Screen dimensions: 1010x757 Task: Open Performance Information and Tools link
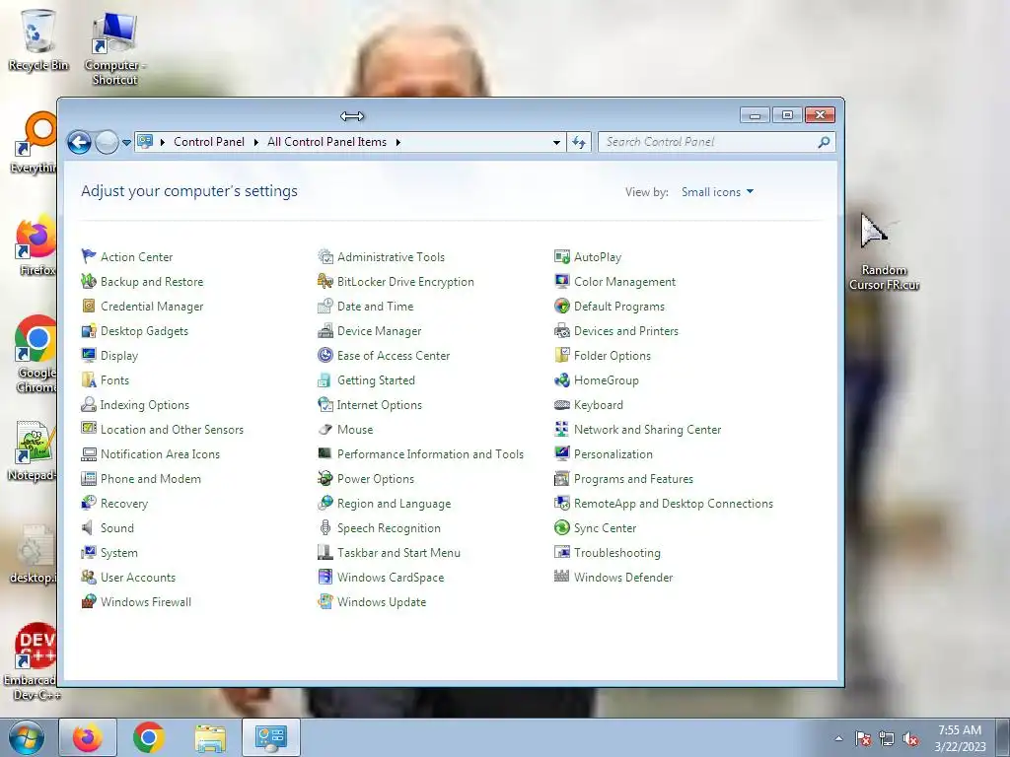point(430,453)
